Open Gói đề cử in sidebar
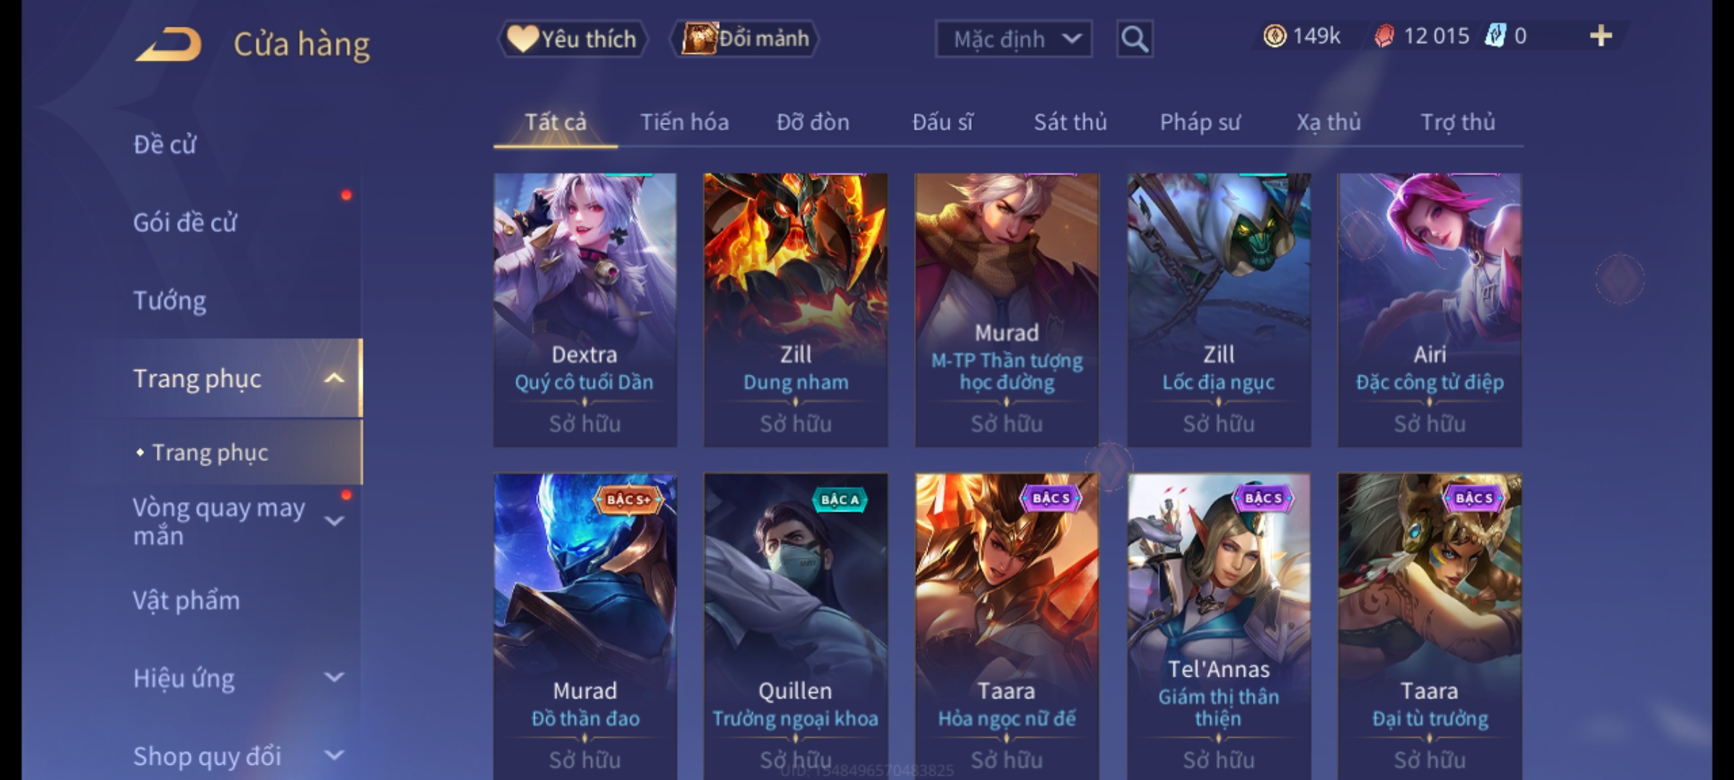Viewport: 1734px width, 780px height. pyautogui.click(x=185, y=222)
